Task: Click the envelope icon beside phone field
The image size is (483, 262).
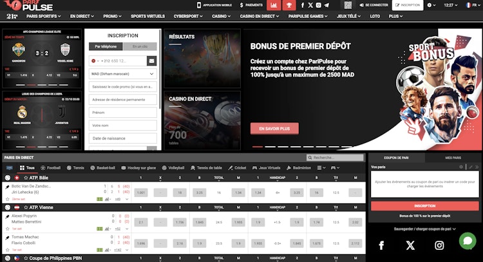Action: [x=151, y=61]
